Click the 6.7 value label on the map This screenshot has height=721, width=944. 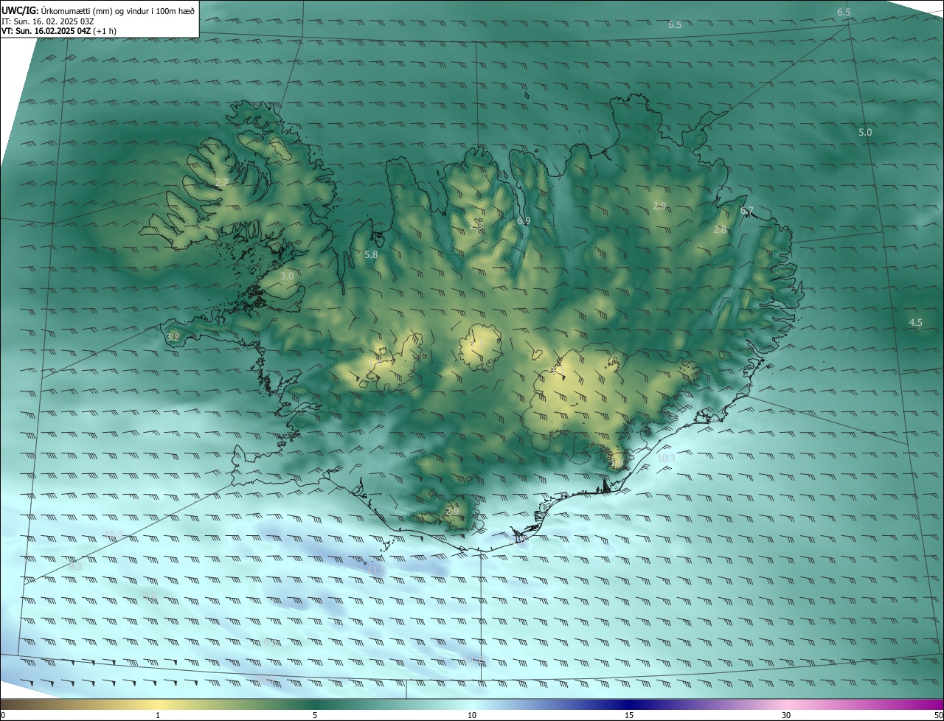747,211
